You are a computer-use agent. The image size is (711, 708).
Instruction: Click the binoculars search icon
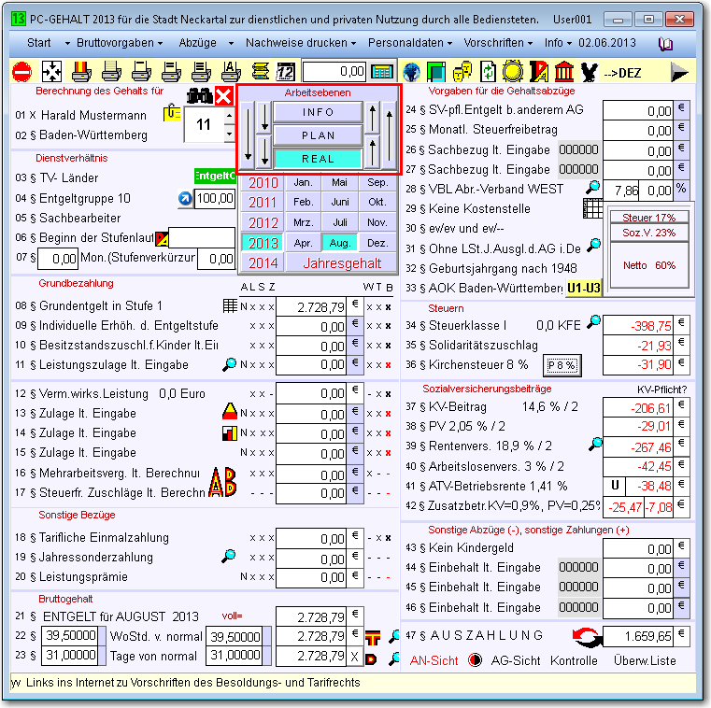pos(198,95)
